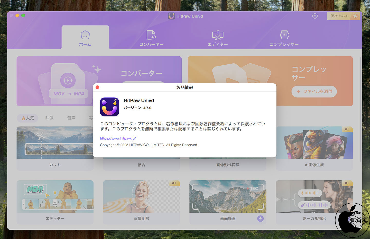Click the バージョン 4.7.0 text
Image resolution: width=370 pixels, height=239 pixels.
coord(137,108)
